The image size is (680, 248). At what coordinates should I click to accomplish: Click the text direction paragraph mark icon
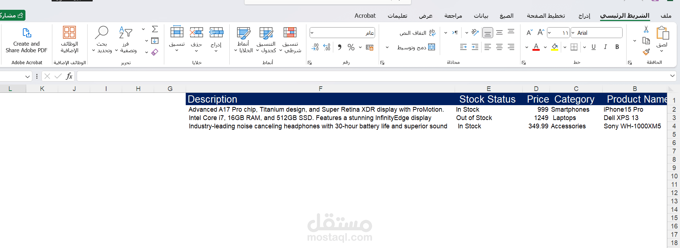(455, 33)
